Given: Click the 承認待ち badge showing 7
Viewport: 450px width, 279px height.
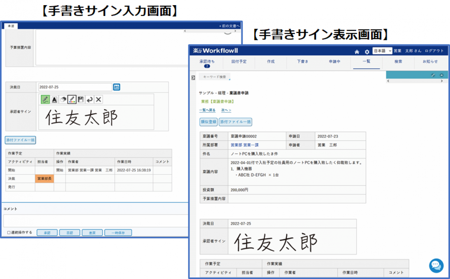Looking at the screenshot, I should [x=207, y=66].
